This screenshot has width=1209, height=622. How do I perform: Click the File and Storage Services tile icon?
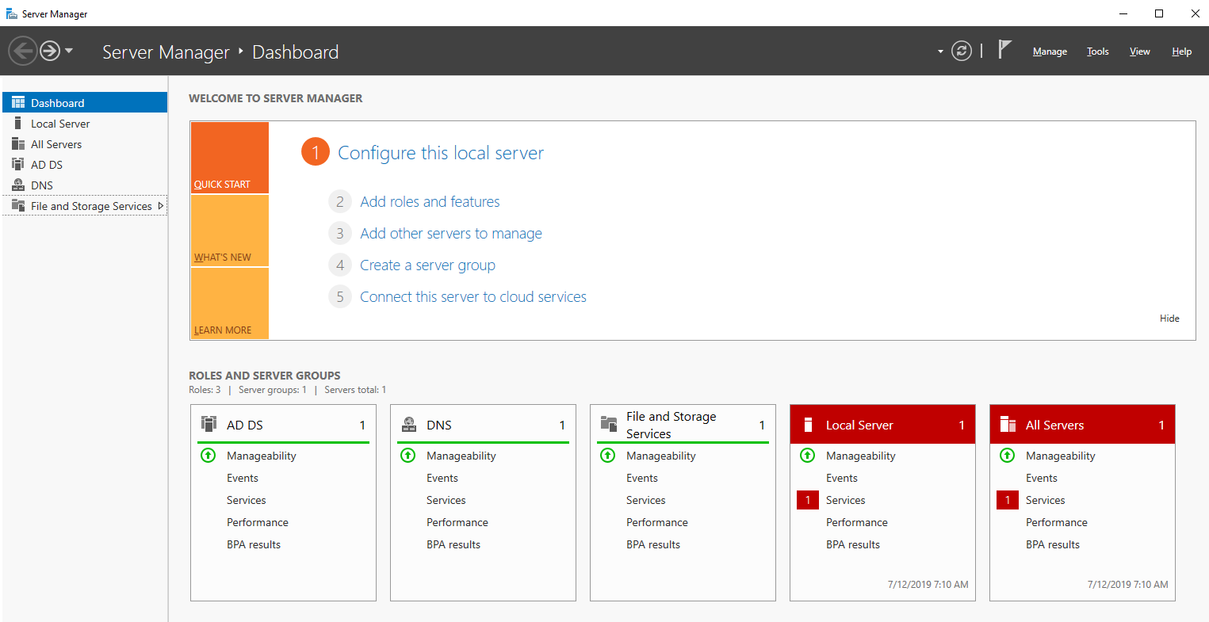pyautogui.click(x=609, y=423)
